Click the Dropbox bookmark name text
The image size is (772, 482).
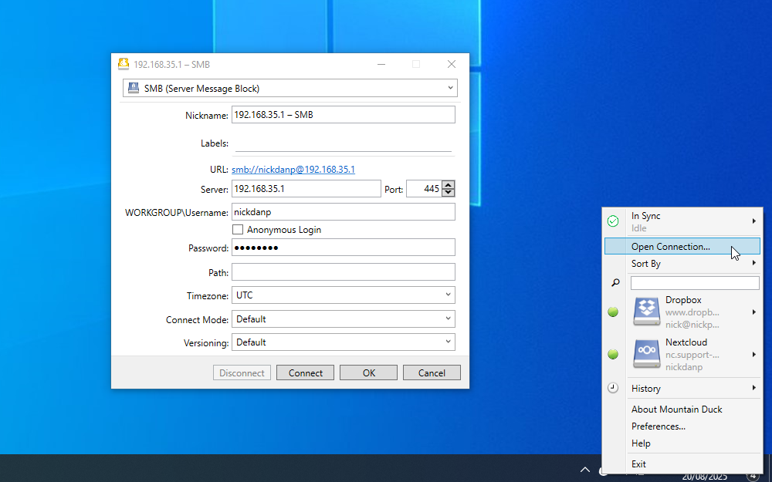[683, 299]
